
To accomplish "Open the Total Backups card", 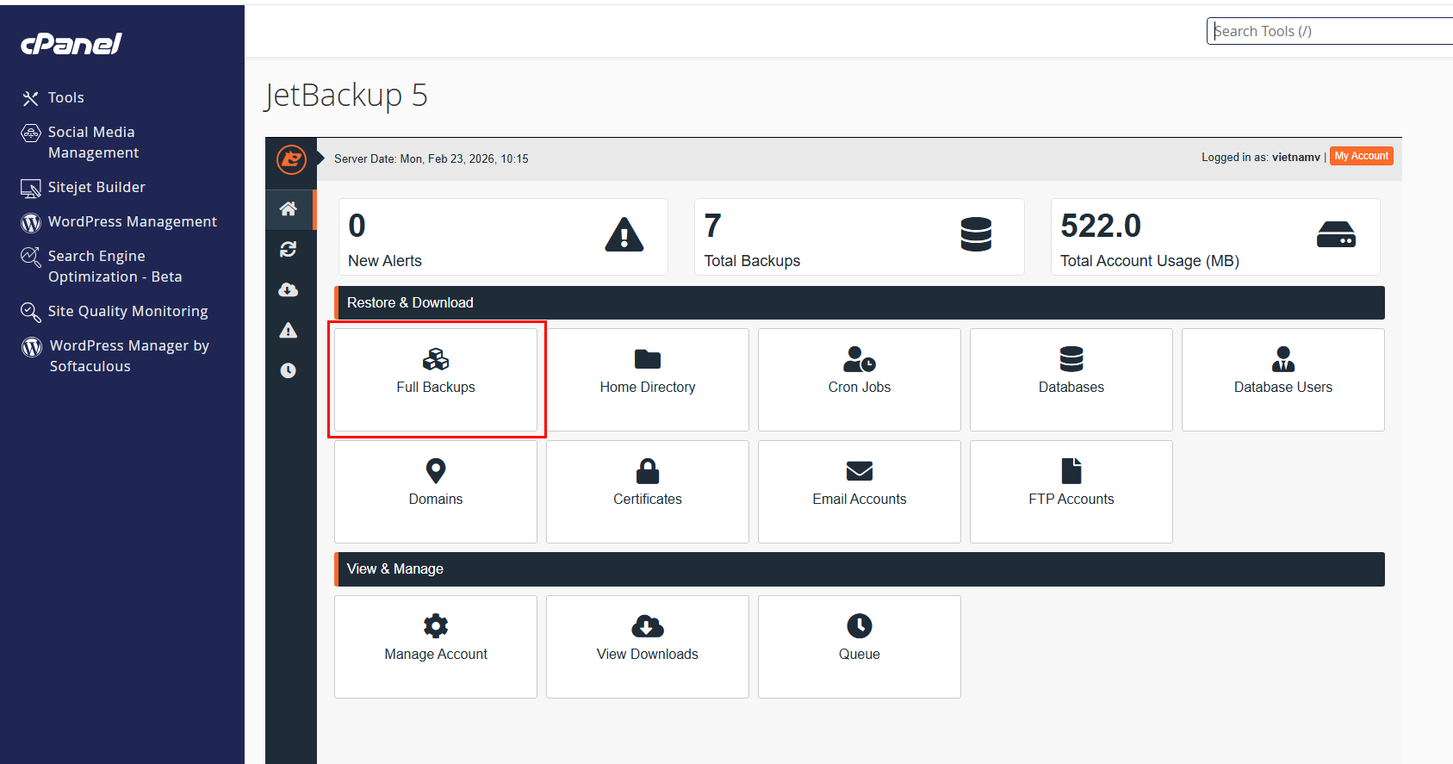I will 860,237.
